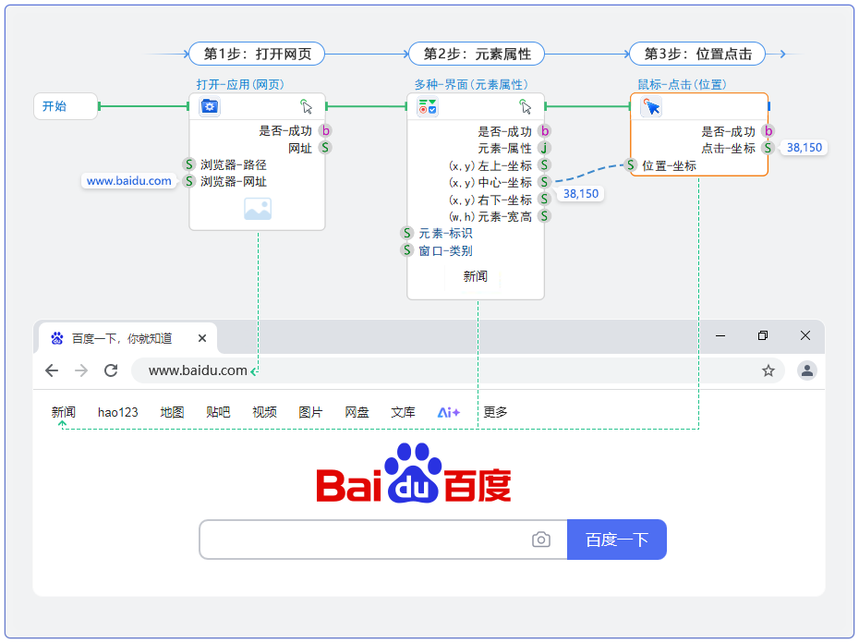Close the 百度一下，你就知道 browser tab
The width and height of the screenshot is (859, 643).
(x=202, y=338)
